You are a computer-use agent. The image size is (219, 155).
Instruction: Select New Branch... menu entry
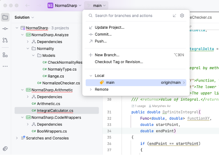coord(107,55)
